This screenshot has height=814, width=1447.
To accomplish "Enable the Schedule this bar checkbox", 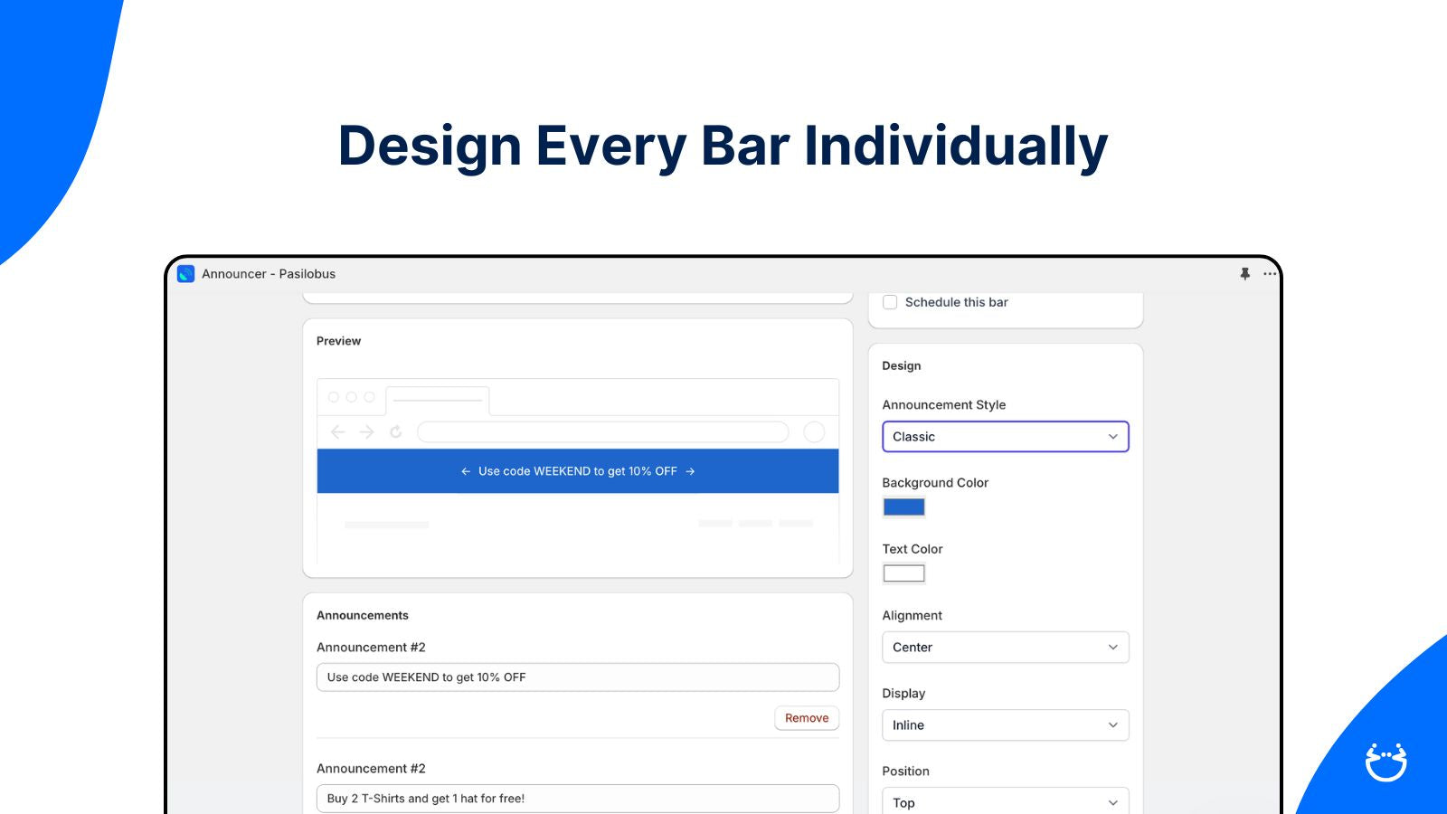I will 890,302.
